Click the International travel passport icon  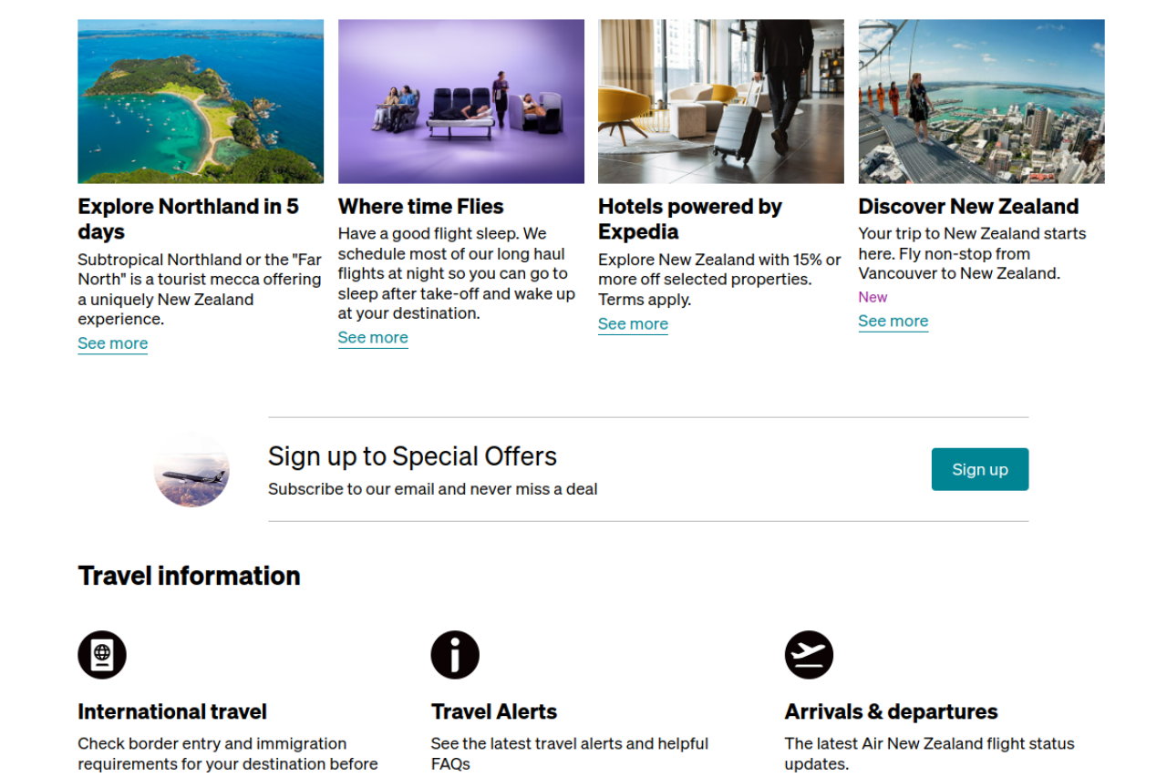[x=102, y=655]
